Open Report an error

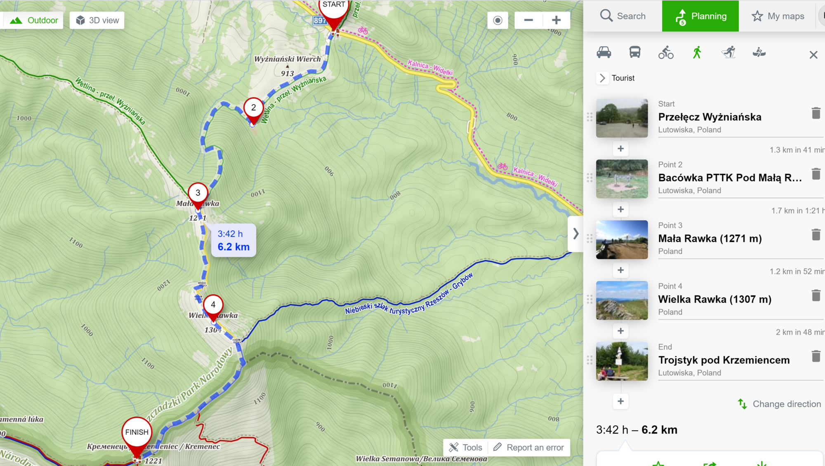coord(529,447)
